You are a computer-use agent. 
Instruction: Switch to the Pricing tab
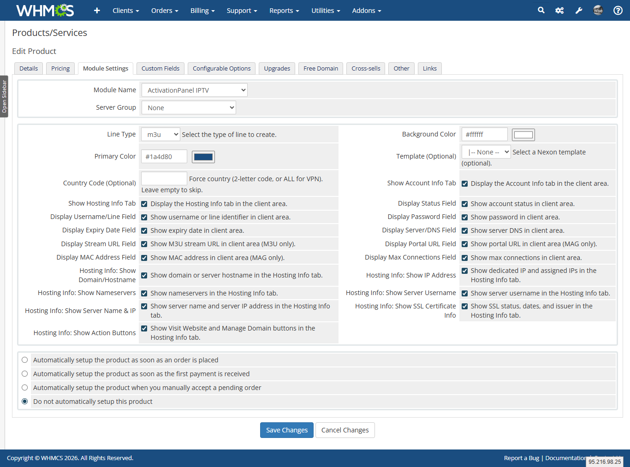tap(60, 68)
